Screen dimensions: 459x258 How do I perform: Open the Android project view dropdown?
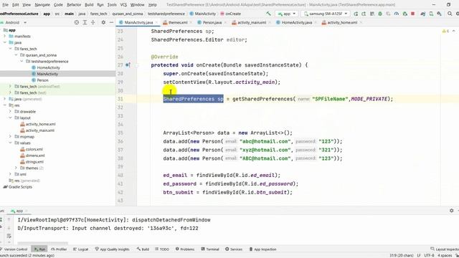(x=16, y=22)
